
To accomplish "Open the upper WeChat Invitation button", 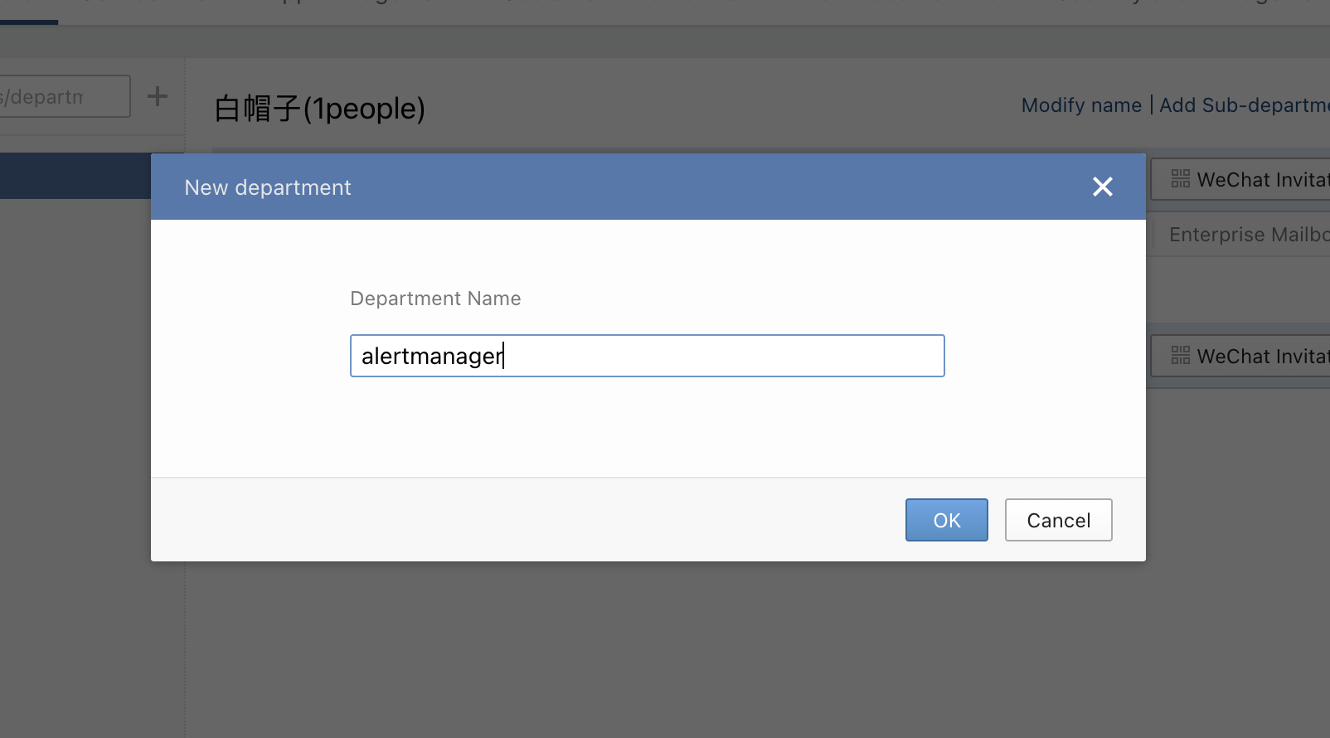I will point(1240,179).
